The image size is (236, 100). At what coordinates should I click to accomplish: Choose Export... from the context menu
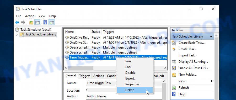click(x=135, y=78)
